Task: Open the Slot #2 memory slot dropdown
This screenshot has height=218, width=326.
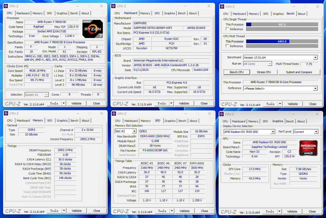Action: 134,132
